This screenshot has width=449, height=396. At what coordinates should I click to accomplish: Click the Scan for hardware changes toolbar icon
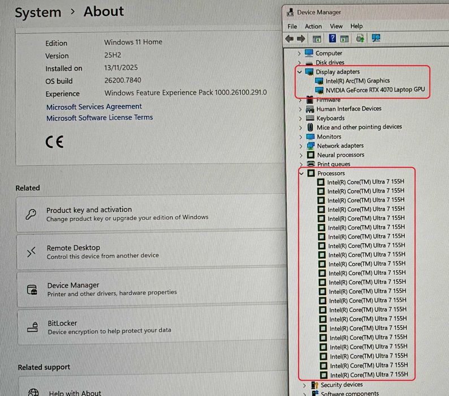(375, 38)
